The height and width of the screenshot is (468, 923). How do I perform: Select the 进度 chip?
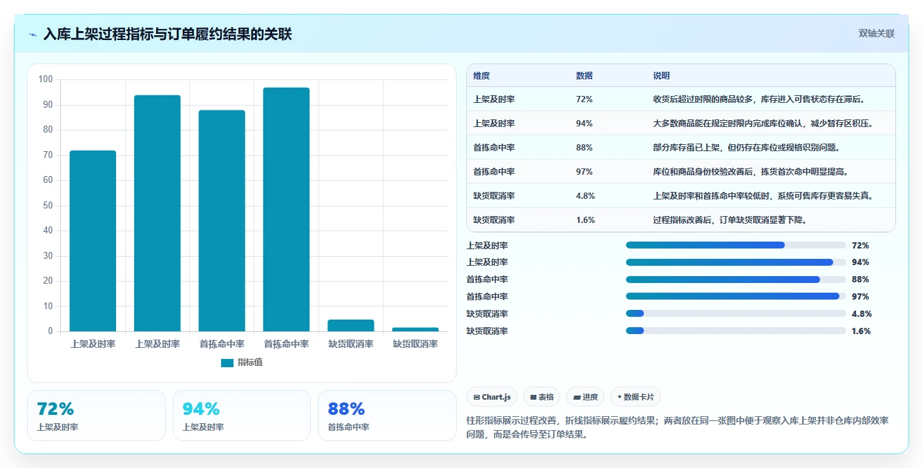585,397
